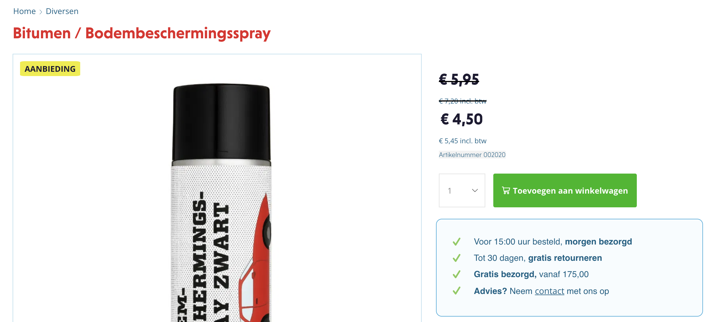Add product with Toevoegen aan winkelwagen button
The width and height of the screenshot is (707, 322).
[565, 190]
